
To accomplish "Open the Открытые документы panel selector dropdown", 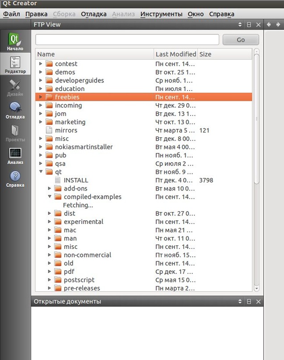I will [x=240, y=302].
